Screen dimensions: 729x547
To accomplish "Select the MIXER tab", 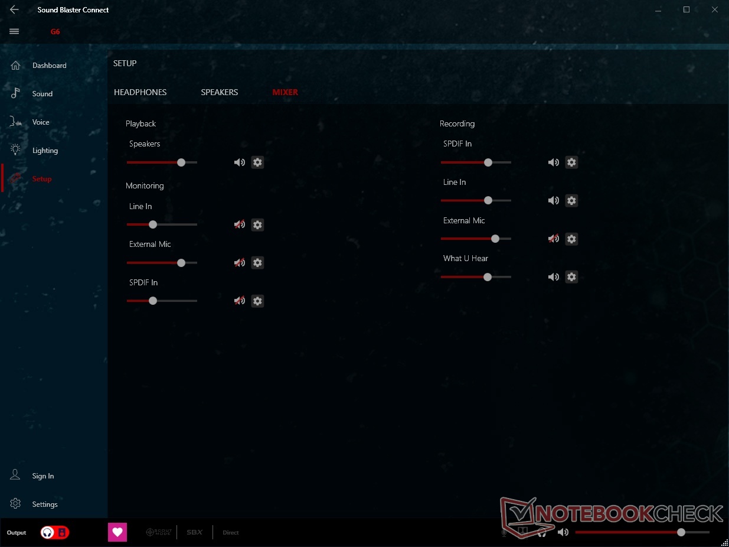I will point(285,92).
